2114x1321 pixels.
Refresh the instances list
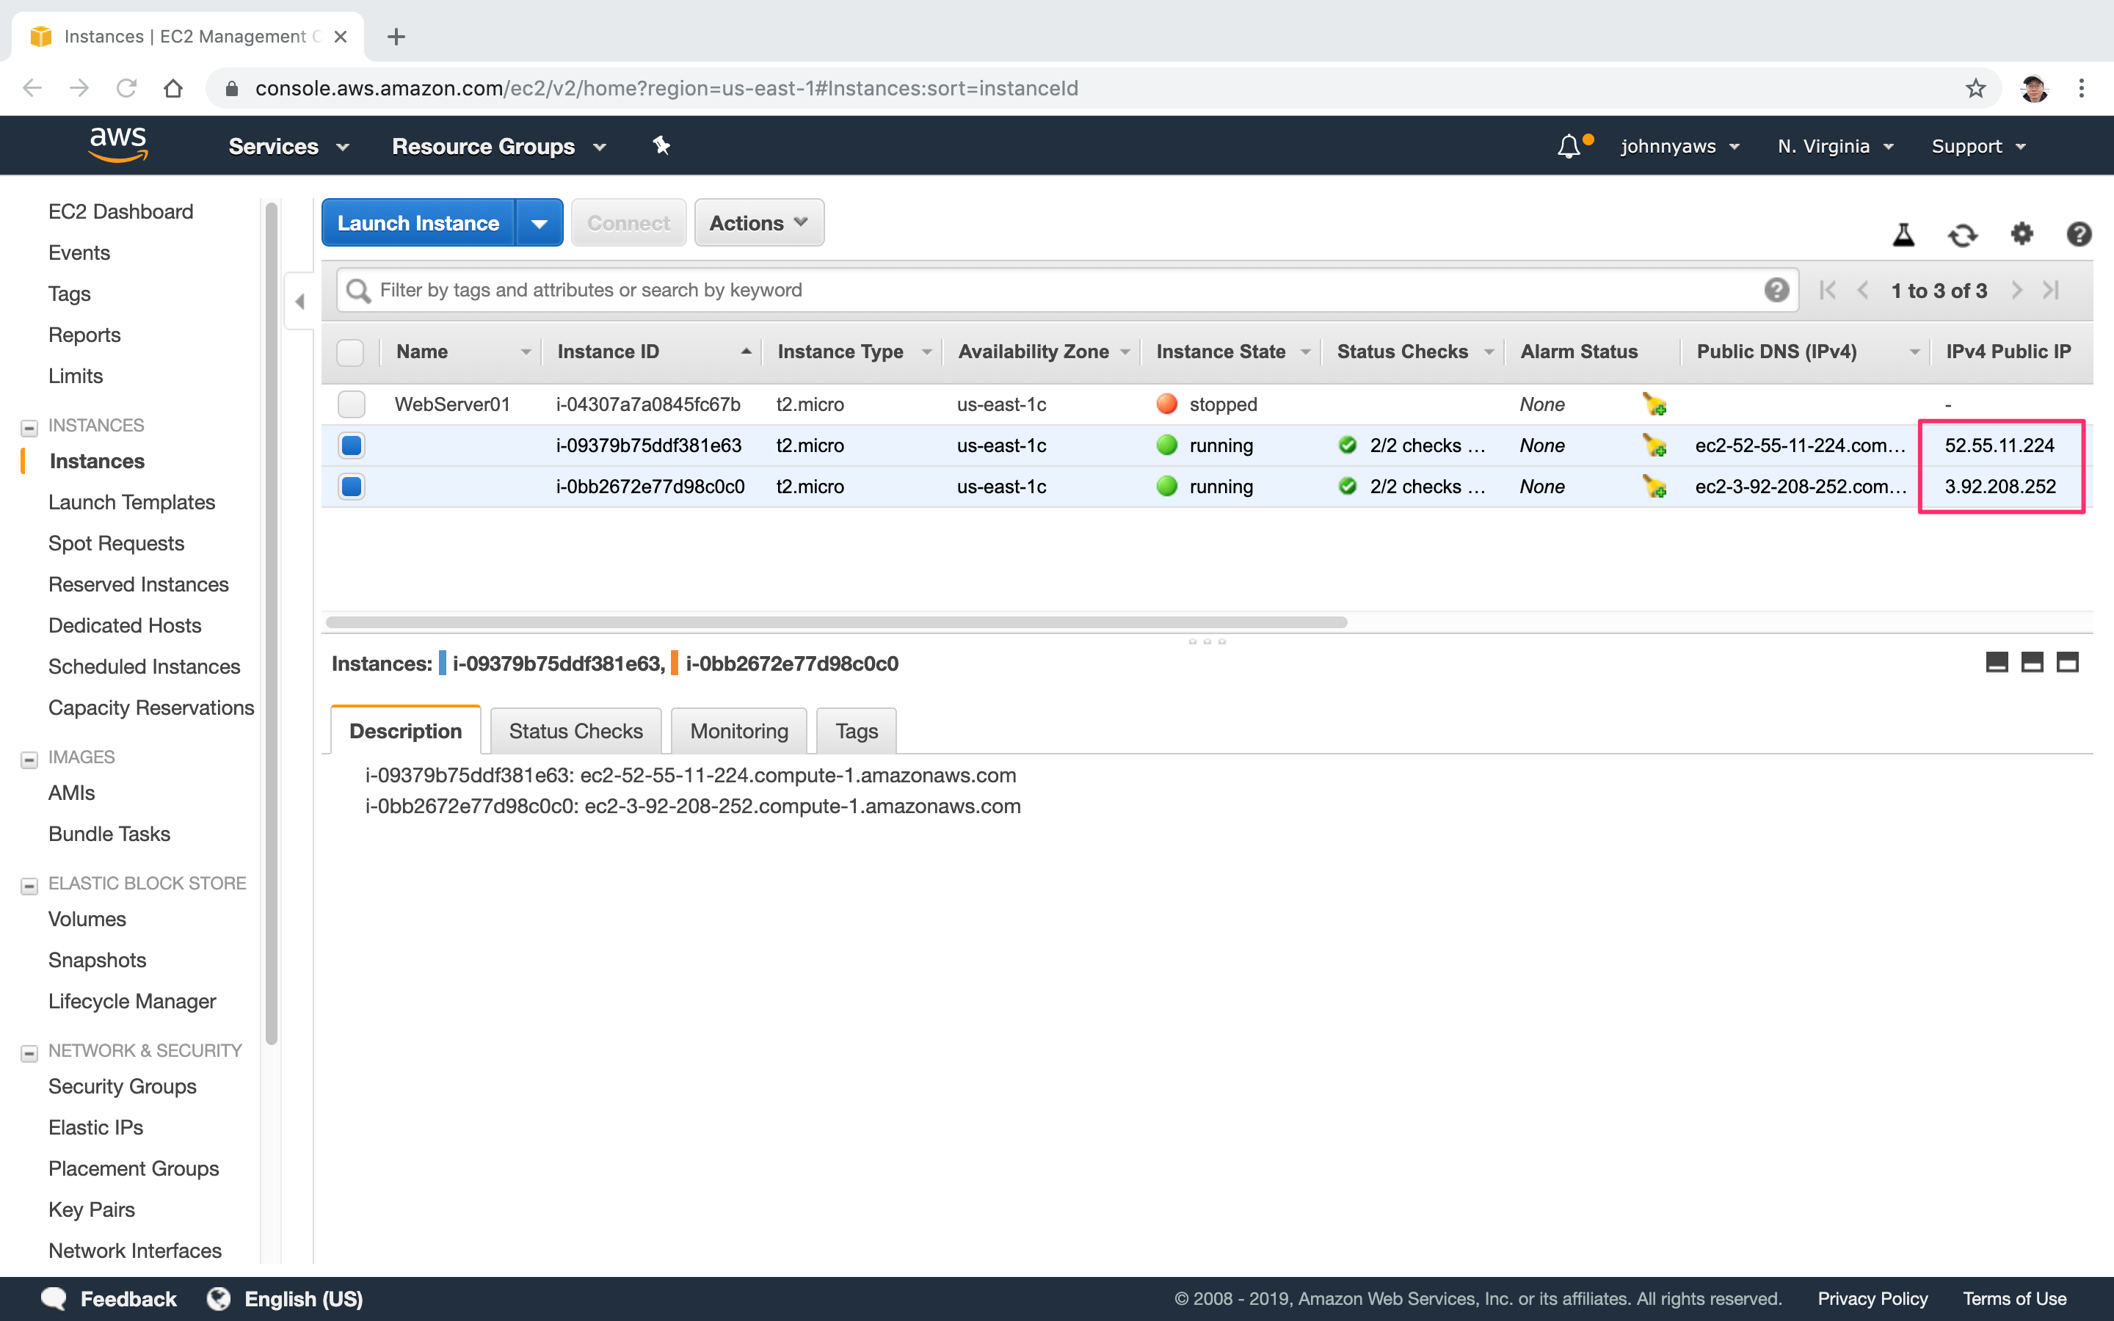[1963, 234]
